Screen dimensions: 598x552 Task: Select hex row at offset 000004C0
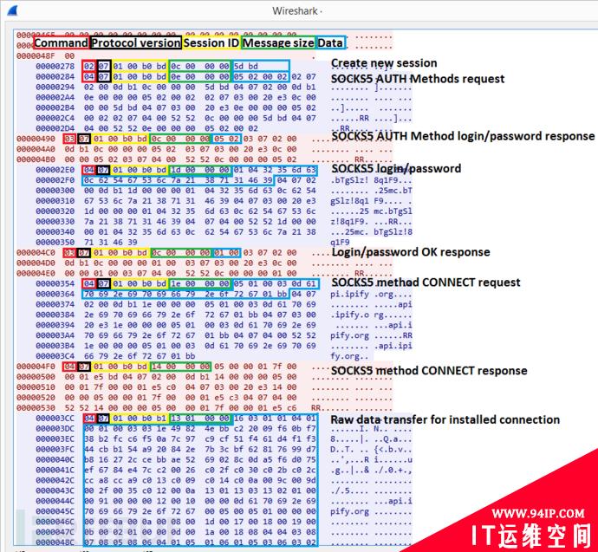(205, 252)
